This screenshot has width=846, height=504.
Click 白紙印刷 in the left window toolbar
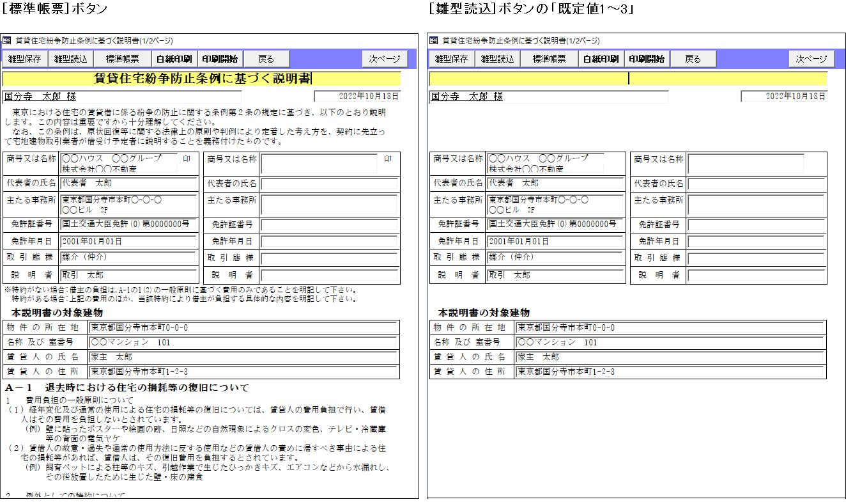pyautogui.click(x=174, y=59)
